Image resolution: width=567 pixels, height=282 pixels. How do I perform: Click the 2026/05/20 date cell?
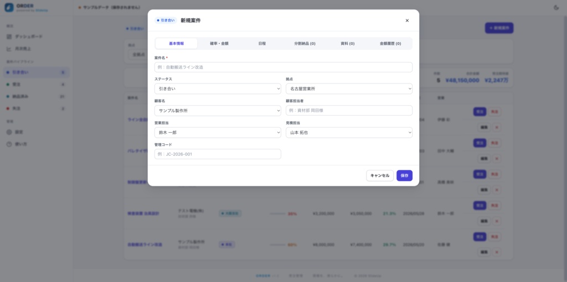tap(414, 245)
